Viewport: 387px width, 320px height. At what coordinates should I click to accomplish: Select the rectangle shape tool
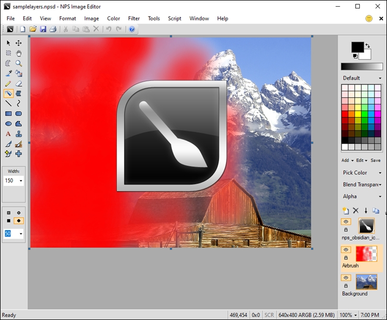tap(8, 114)
